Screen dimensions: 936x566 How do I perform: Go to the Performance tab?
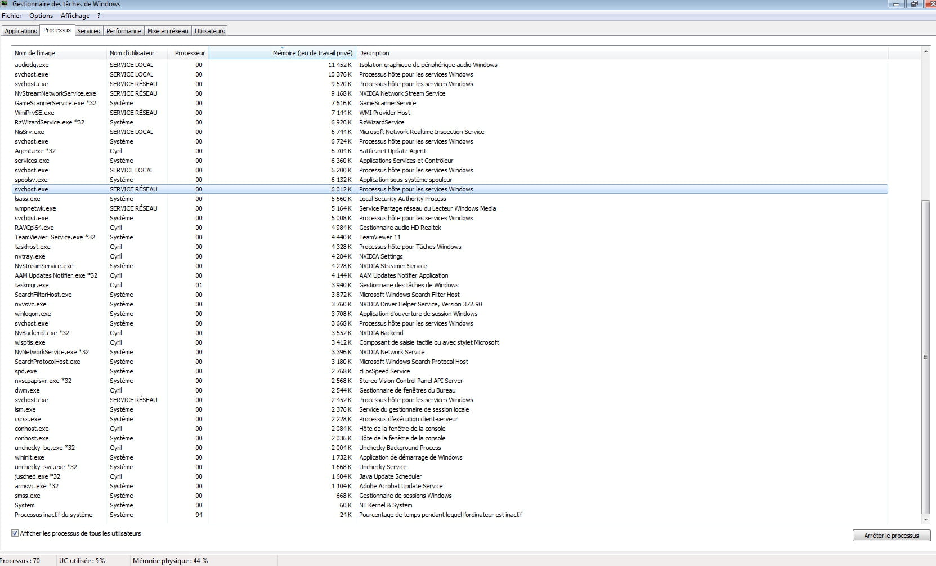point(123,31)
